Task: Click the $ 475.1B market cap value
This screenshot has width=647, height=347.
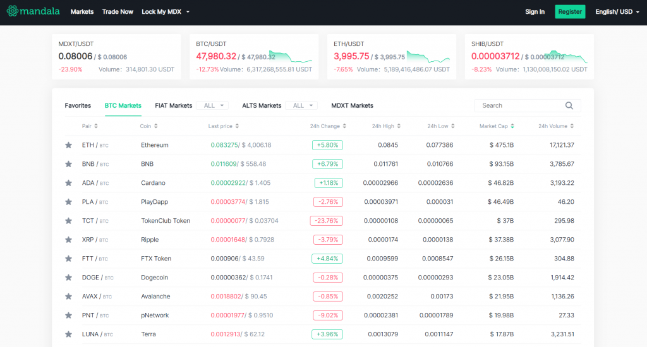Action: [x=501, y=145]
